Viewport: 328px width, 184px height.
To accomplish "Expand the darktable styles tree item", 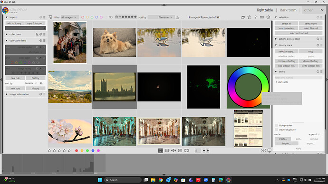I will click(x=276, y=82).
